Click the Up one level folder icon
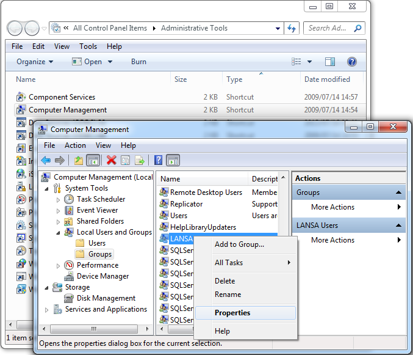The image size is (413, 355). click(x=79, y=160)
